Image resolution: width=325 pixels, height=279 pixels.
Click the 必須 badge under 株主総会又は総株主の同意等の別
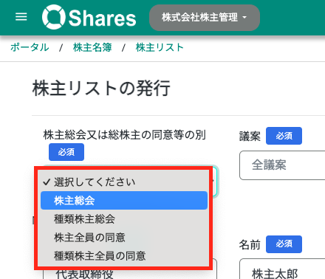pyautogui.click(x=66, y=152)
